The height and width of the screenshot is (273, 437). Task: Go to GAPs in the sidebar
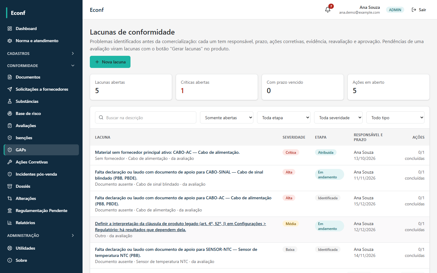coord(41,150)
